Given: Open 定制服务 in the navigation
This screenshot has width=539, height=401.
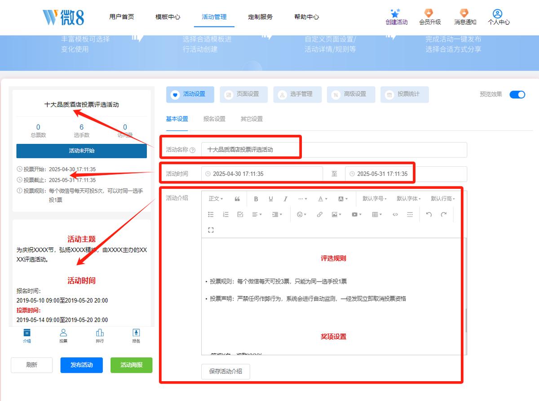Looking at the screenshot, I should (x=261, y=17).
